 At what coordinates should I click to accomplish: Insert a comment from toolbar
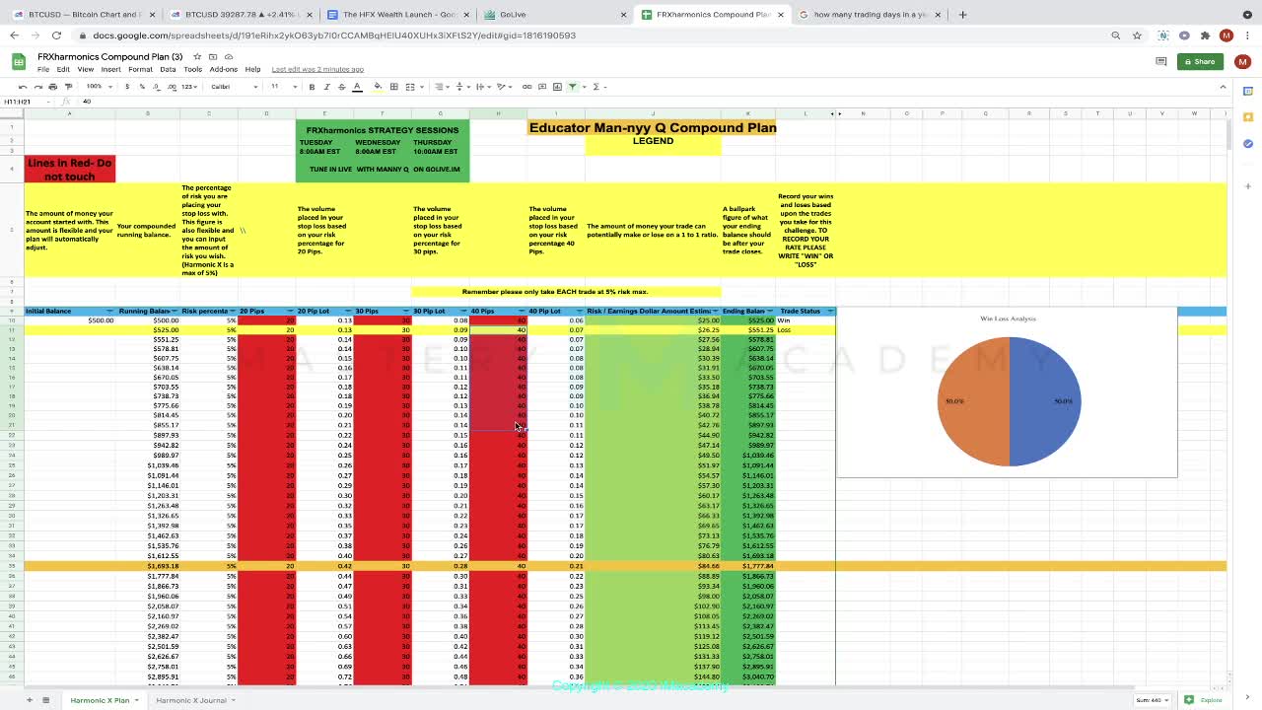tap(542, 87)
